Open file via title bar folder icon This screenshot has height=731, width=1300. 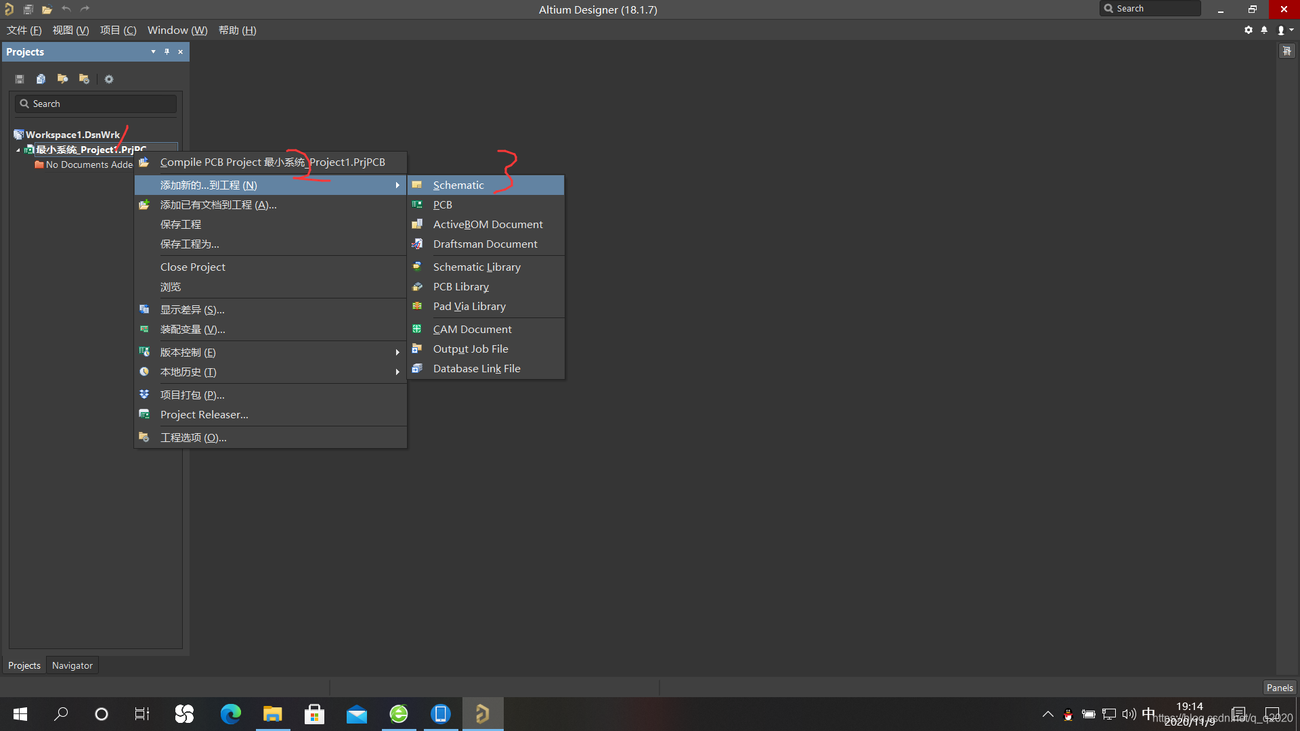[x=47, y=9]
